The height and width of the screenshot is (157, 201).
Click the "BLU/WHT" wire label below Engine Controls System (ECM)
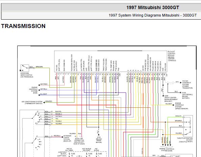coord(44,94)
